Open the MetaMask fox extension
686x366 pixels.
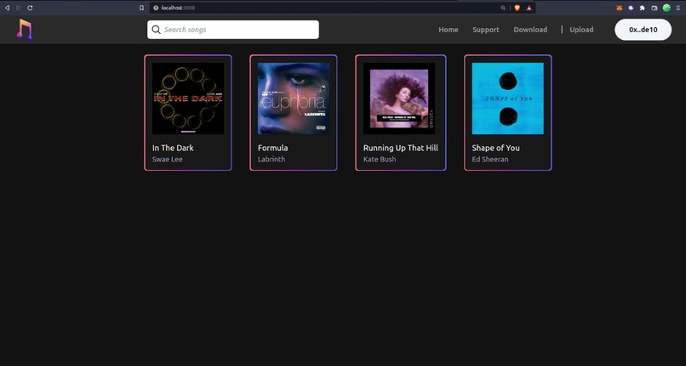point(619,8)
